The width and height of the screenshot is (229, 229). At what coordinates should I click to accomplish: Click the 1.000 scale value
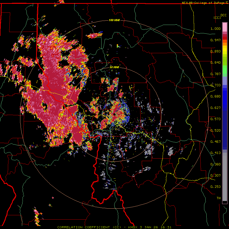coord(216,28)
